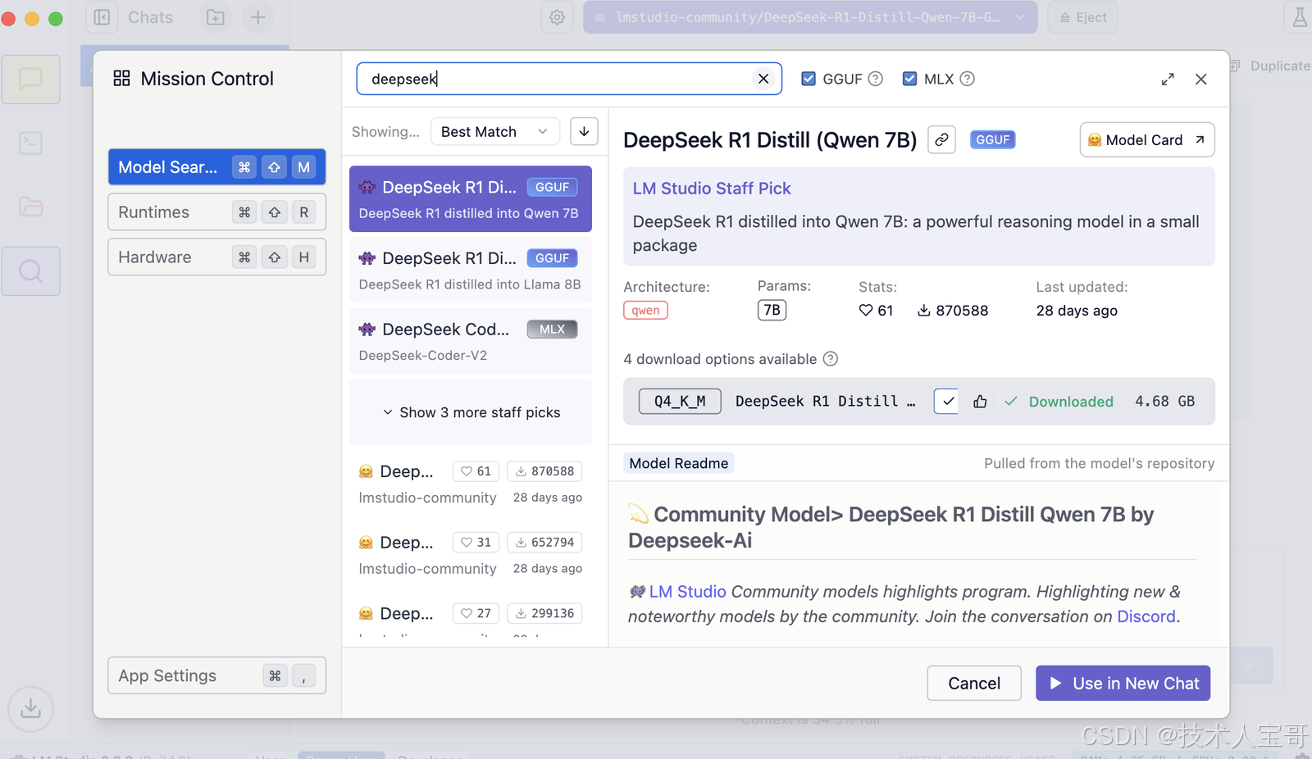This screenshot has width=1312, height=759.
Task: Open help for download options available
Action: point(831,359)
